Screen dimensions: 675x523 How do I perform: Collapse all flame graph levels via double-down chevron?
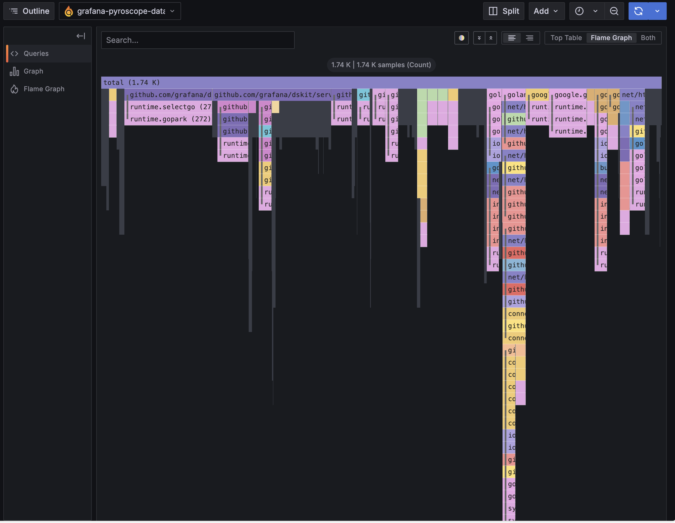point(479,38)
